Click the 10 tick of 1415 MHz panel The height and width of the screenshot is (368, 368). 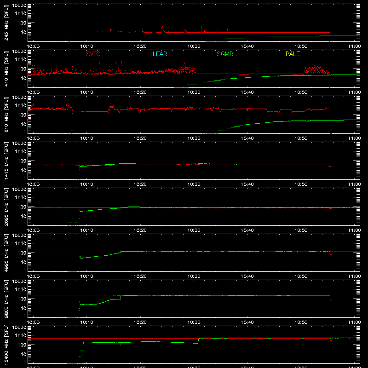(23, 170)
